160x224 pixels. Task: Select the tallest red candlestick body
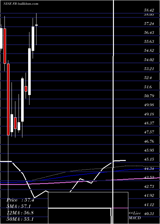pyautogui.click(x=8, y=100)
